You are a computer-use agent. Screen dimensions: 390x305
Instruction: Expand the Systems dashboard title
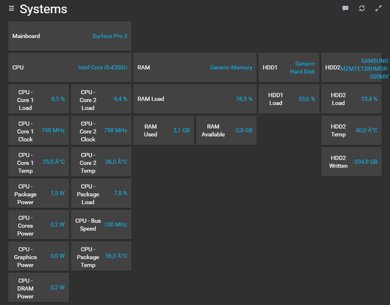pyautogui.click(x=43, y=9)
